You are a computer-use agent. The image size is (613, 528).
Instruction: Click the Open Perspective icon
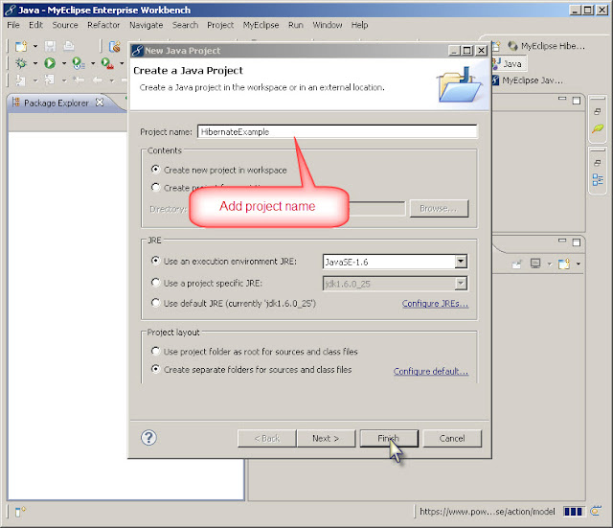[x=496, y=46]
